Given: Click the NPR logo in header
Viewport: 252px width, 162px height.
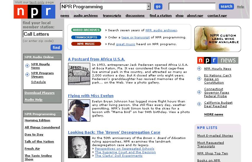Looking at the screenshot, I should tap(35, 12).
